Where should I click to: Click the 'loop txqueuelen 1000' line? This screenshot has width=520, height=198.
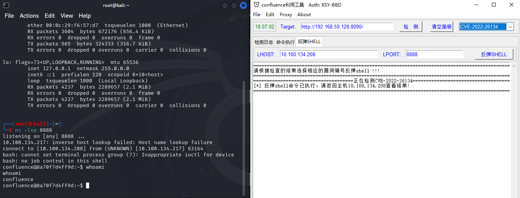point(88,81)
